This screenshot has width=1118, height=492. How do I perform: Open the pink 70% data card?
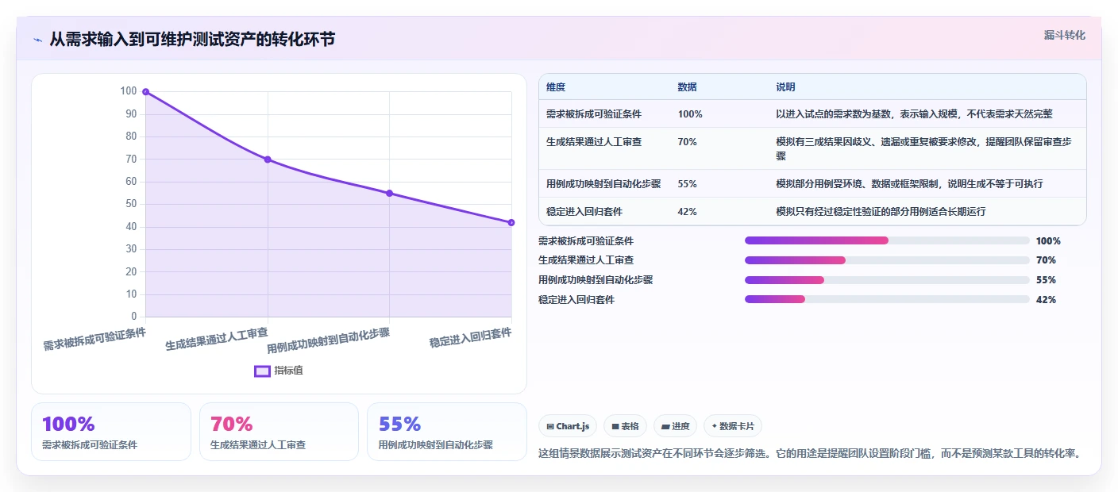click(279, 432)
